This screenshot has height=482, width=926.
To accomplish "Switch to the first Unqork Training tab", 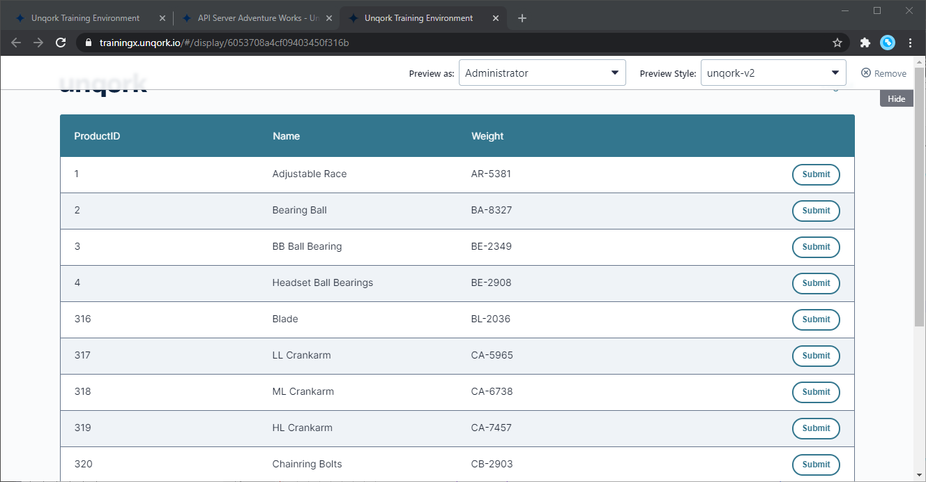I will click(x=85, y=18).
